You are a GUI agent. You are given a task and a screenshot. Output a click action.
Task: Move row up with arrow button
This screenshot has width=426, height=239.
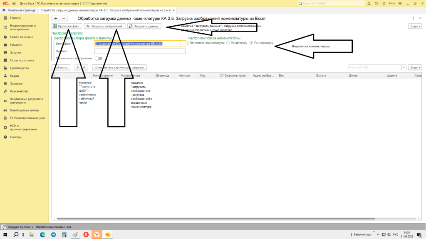point(78,67)
